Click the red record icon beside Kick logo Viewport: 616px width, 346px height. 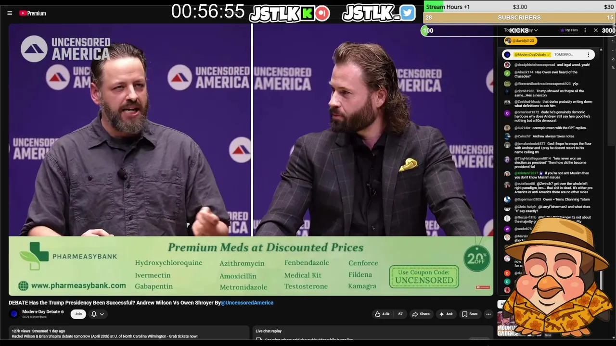323,13
